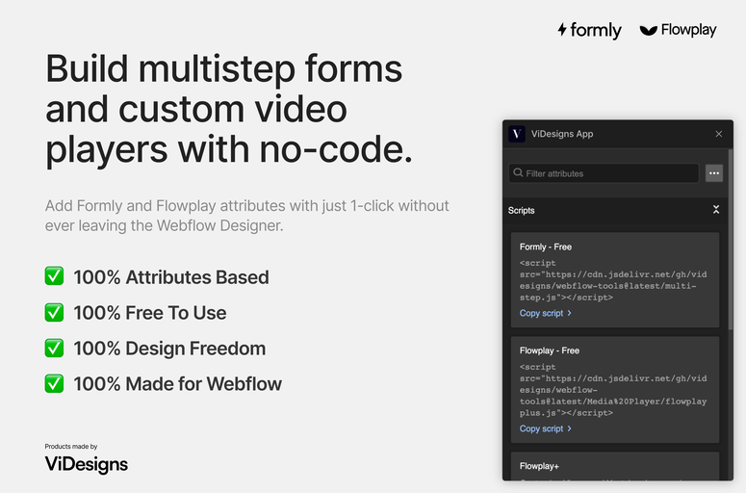Click the '100% Design Freedom' text
The image size is (746, 493).
(169, 349)
